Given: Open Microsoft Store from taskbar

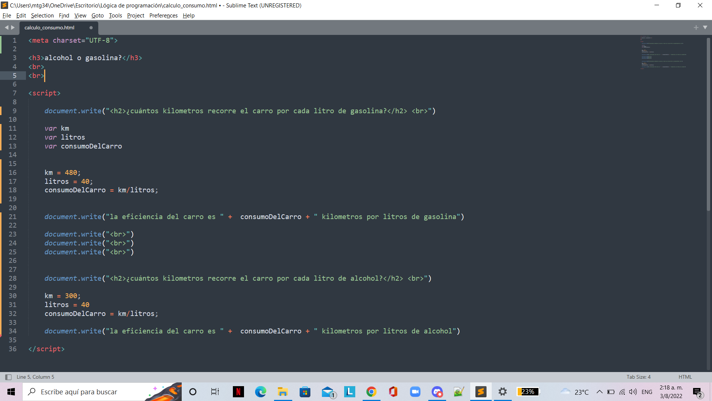Looking at the screenshot, I should (305, 392).
